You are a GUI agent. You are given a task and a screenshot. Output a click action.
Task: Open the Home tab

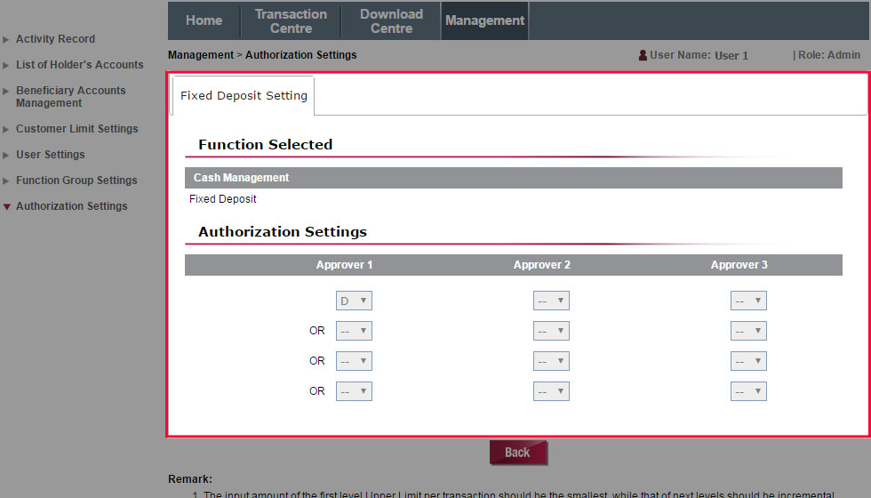pyautogui.click(x=204, y=20)
